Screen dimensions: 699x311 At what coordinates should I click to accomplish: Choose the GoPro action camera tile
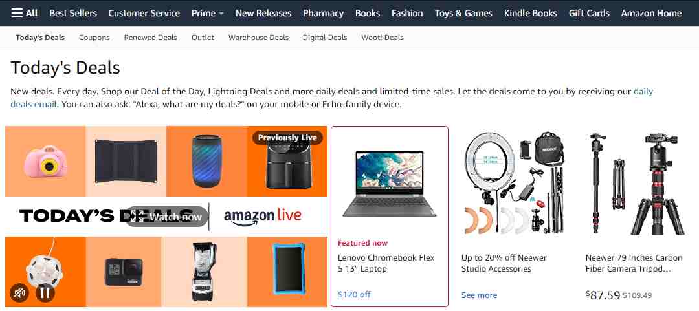click(124, 272)
